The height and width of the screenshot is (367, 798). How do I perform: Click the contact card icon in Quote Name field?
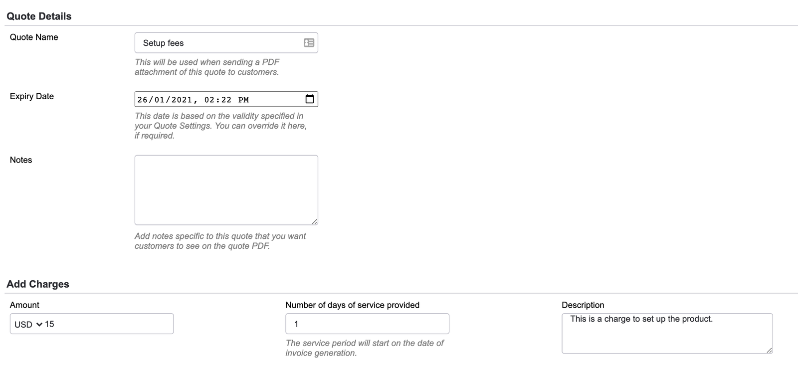pos(309,43)
